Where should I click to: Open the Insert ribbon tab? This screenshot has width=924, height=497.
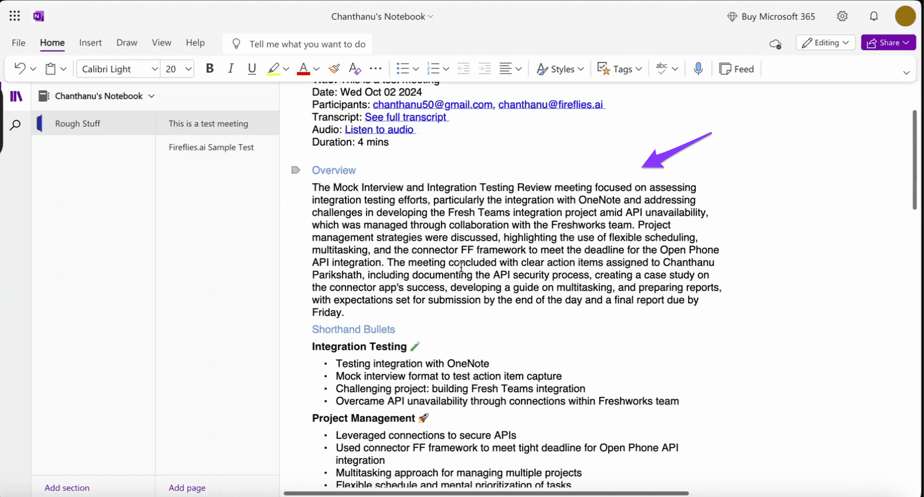point(90,42)
